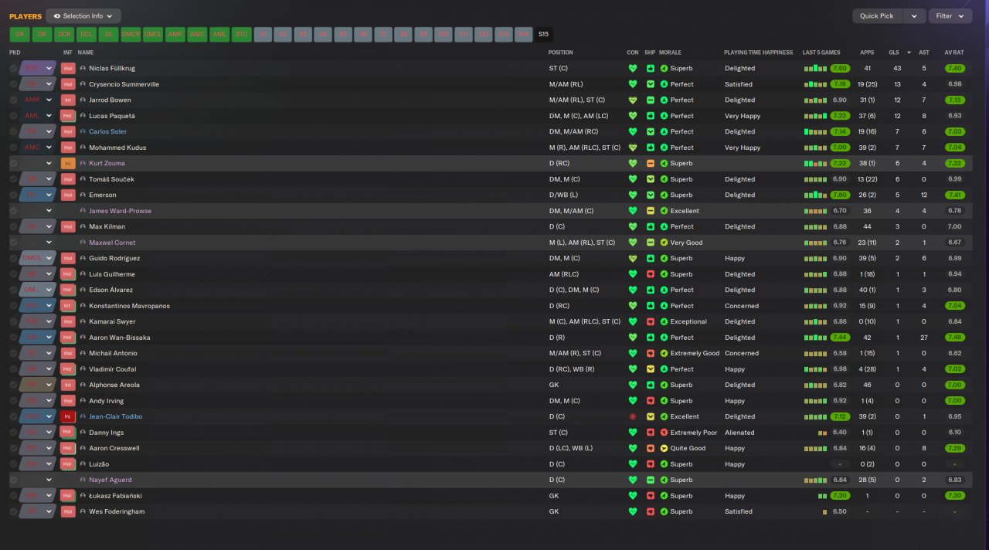
Task: Tick the checkbox beside Jarrod Bowen
Action: pos(13,100)
